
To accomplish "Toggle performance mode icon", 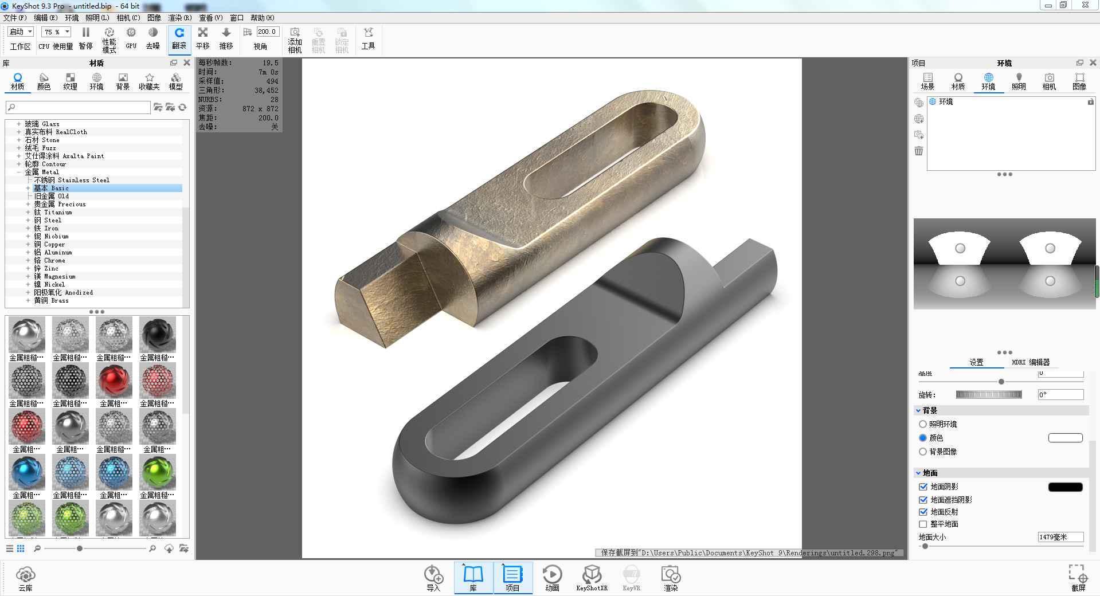I will (x=109, y=32).
